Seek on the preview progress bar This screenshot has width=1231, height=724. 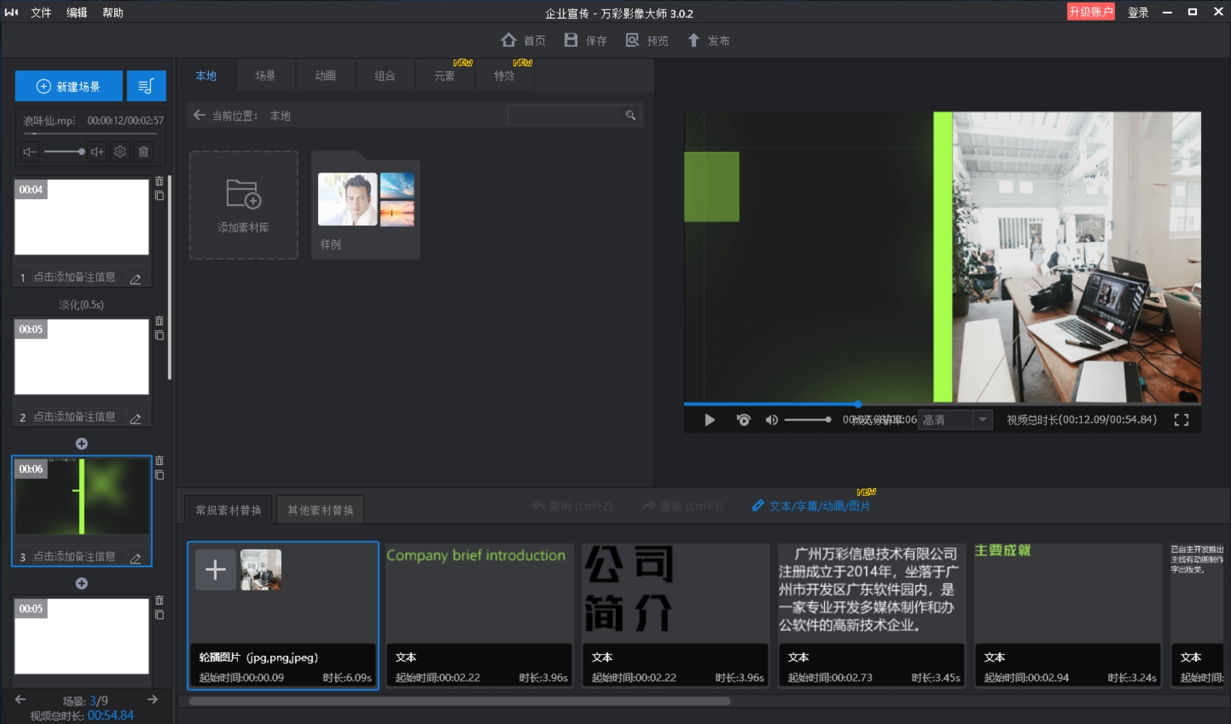942,404
